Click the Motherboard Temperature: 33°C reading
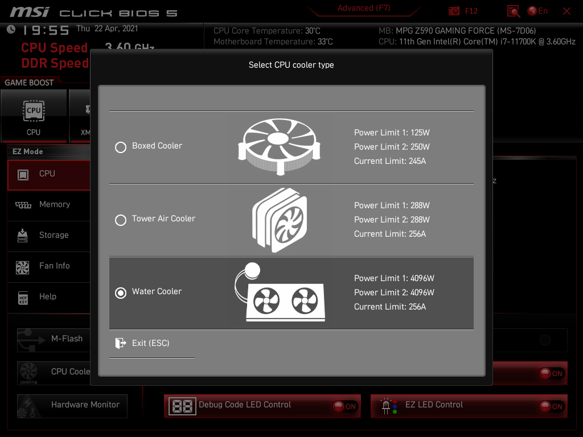583x437 pixels. (x=273, y=42)
